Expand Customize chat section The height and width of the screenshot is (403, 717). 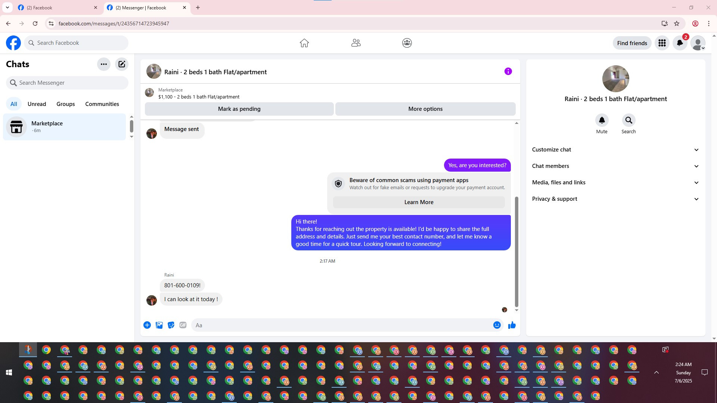[x=615, y=150]
